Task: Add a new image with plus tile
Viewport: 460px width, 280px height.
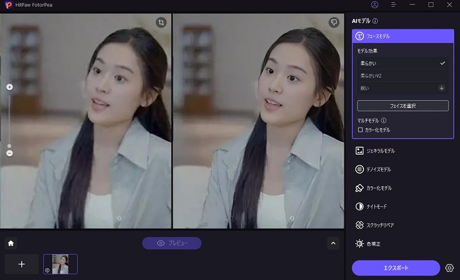Action: [x=21, y=264]
